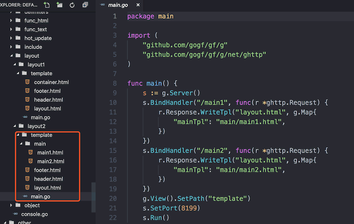Image resolution: width=354 pixels, height=224 pixels.
Task: Open main.go under the layout1 folder
Action: pos(40,117)
